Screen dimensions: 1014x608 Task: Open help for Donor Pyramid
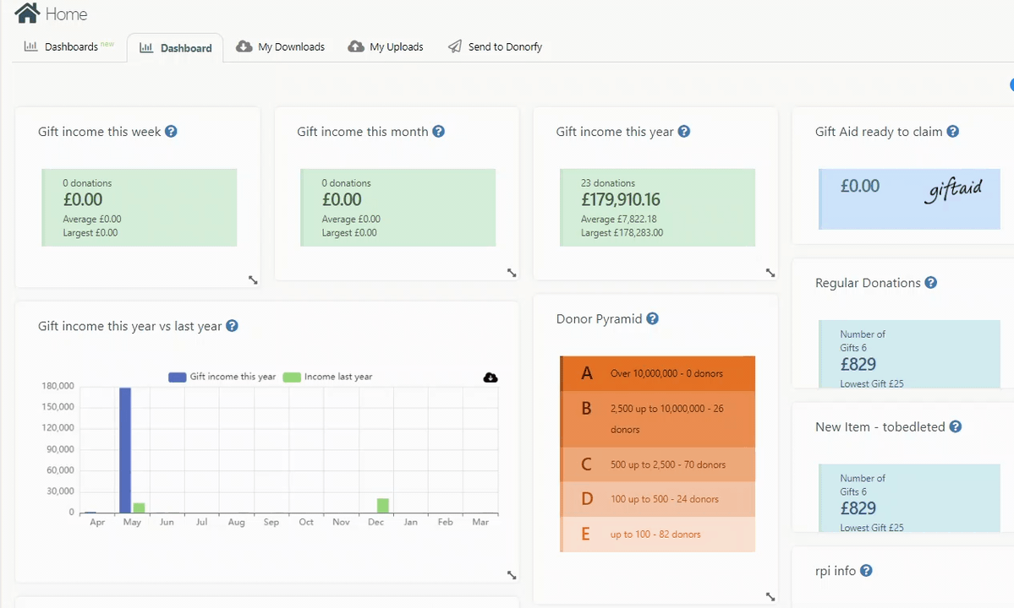pyautogui.click(x=653, y=318)
